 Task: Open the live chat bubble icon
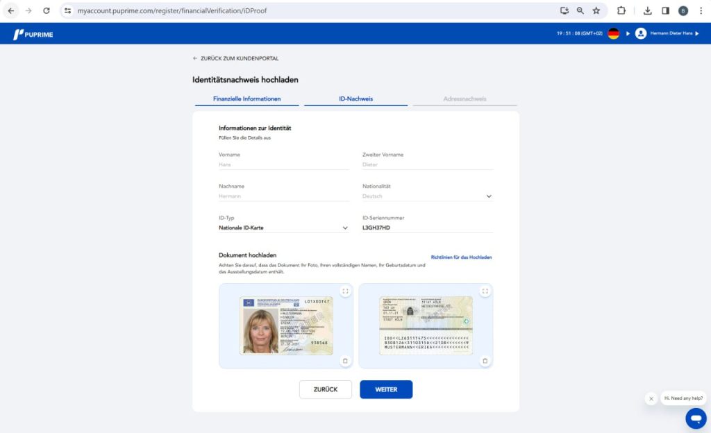click(x=695, y=418)
